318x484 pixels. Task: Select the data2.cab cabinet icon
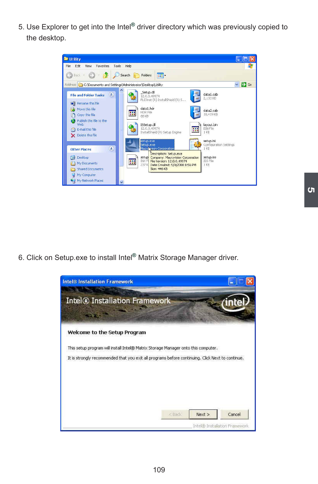tap(195, 112)
